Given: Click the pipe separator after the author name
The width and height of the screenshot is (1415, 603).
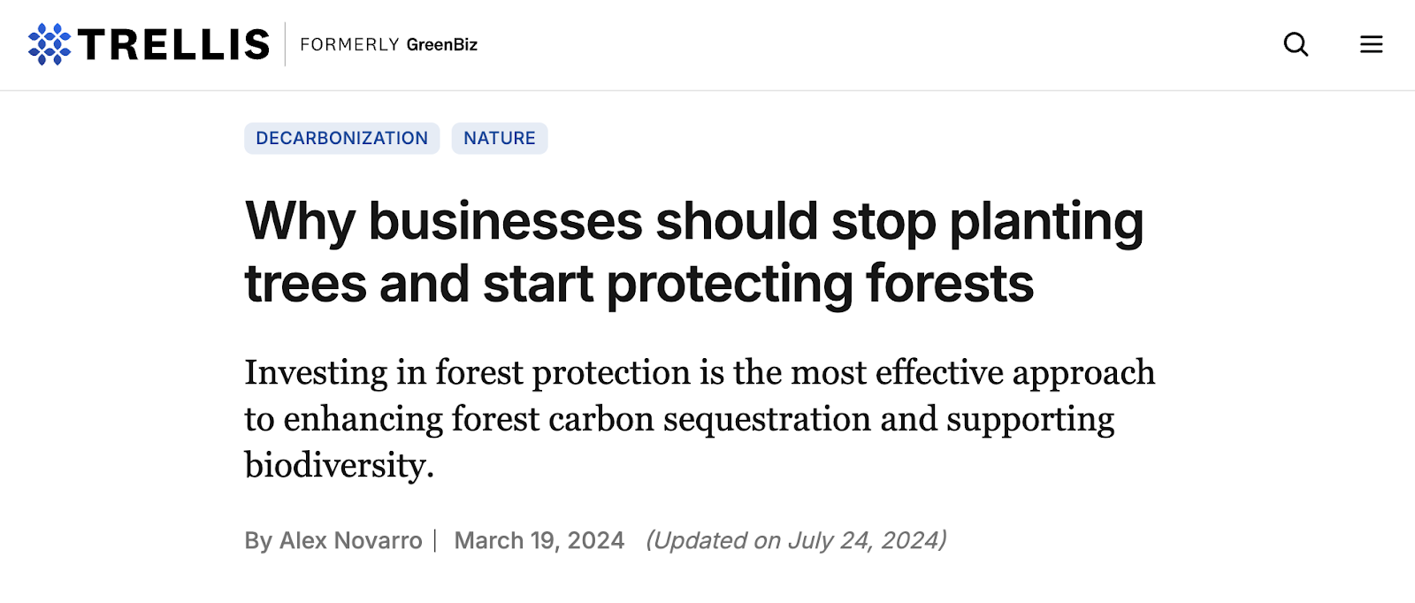Looking at the screenshot, I should click(435, 540).
